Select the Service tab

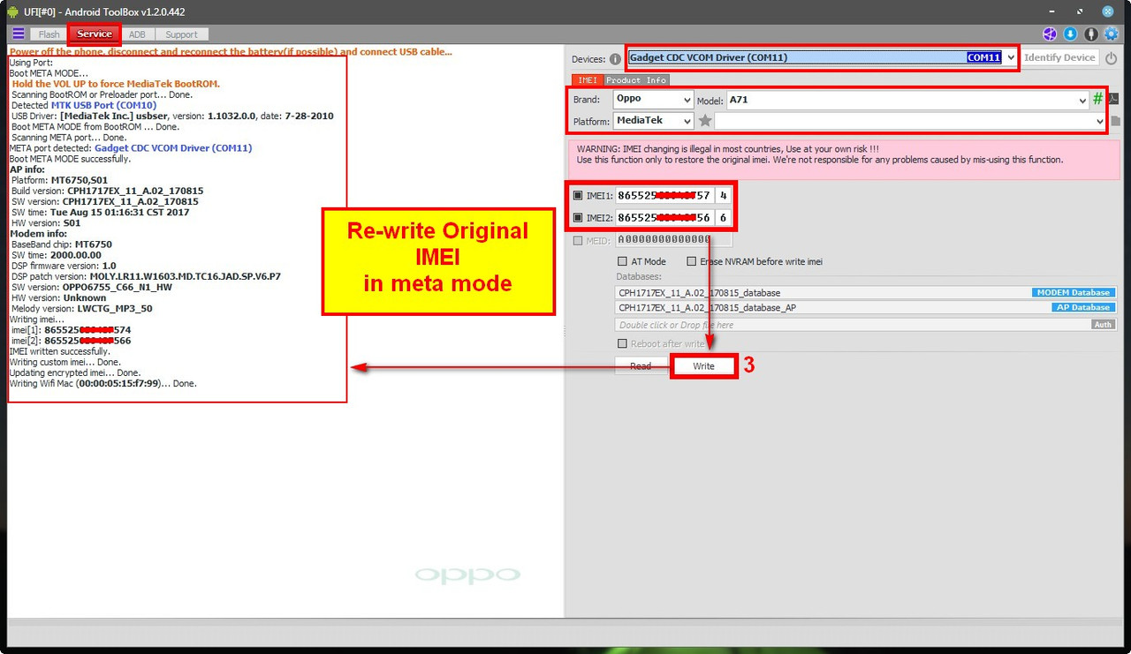pos(95,34)
